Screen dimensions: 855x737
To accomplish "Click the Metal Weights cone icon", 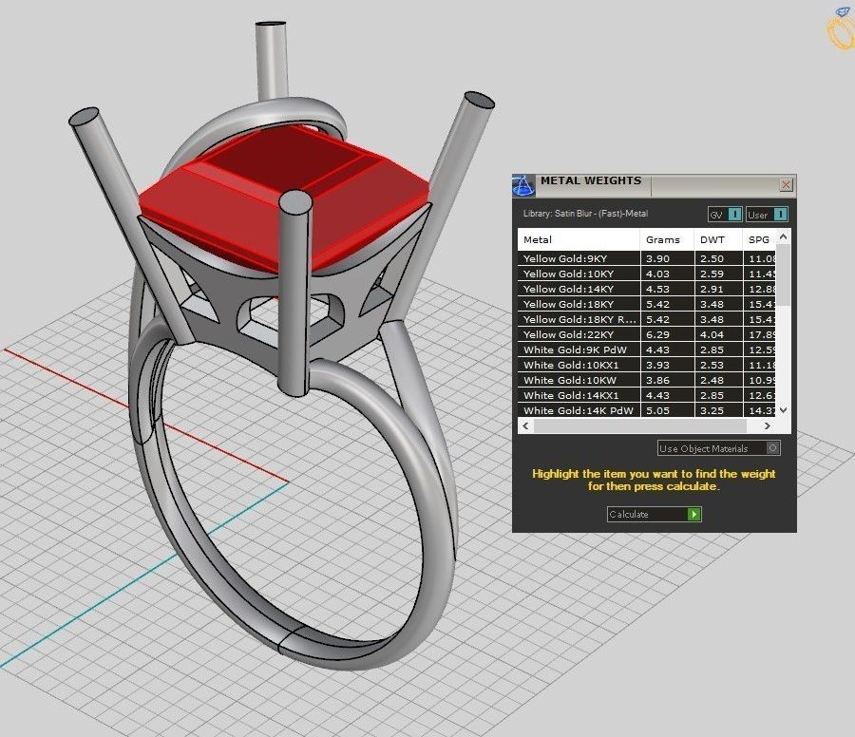I will (522, 185).
